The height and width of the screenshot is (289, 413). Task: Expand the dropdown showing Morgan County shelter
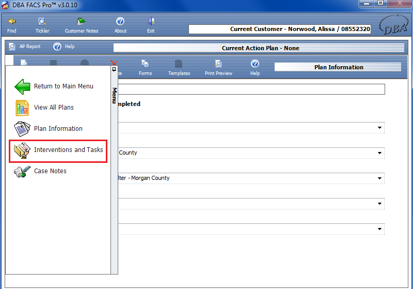pos(379,178)
